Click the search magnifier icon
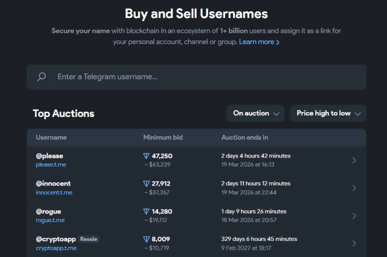This screenshot has width=387, height=257. 41,77
